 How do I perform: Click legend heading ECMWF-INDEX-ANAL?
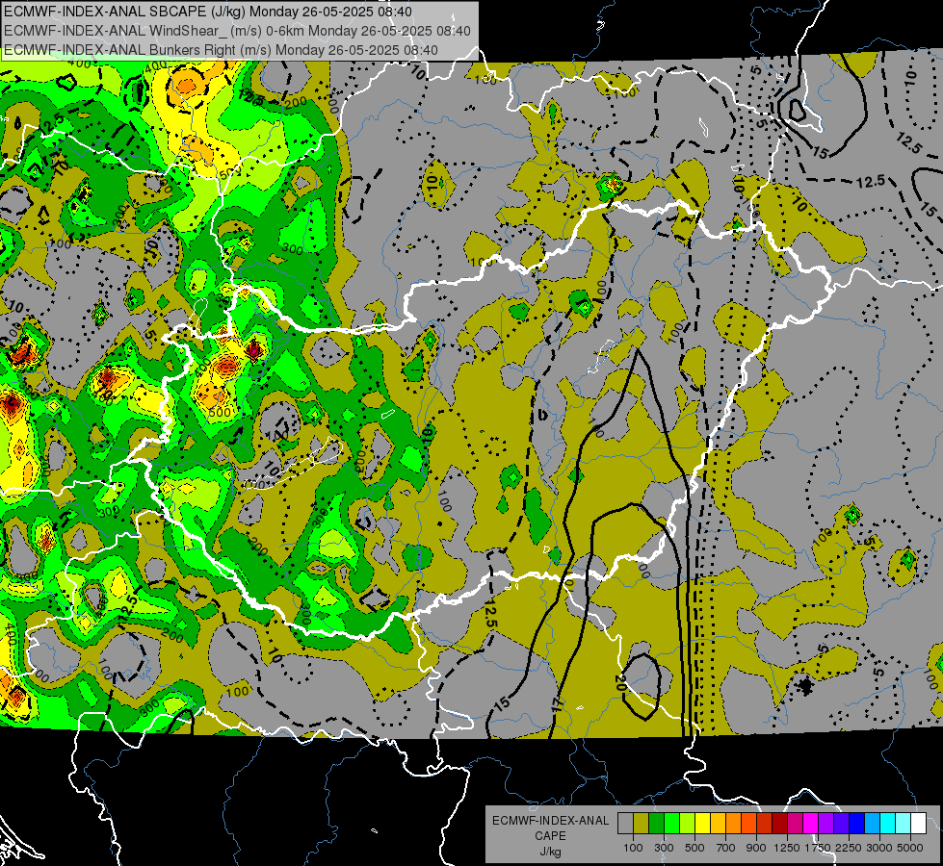550,821
